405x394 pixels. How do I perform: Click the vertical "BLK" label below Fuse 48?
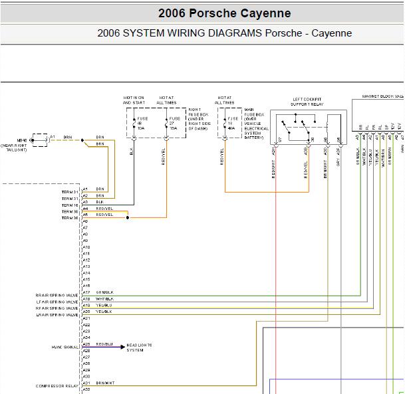131,151
